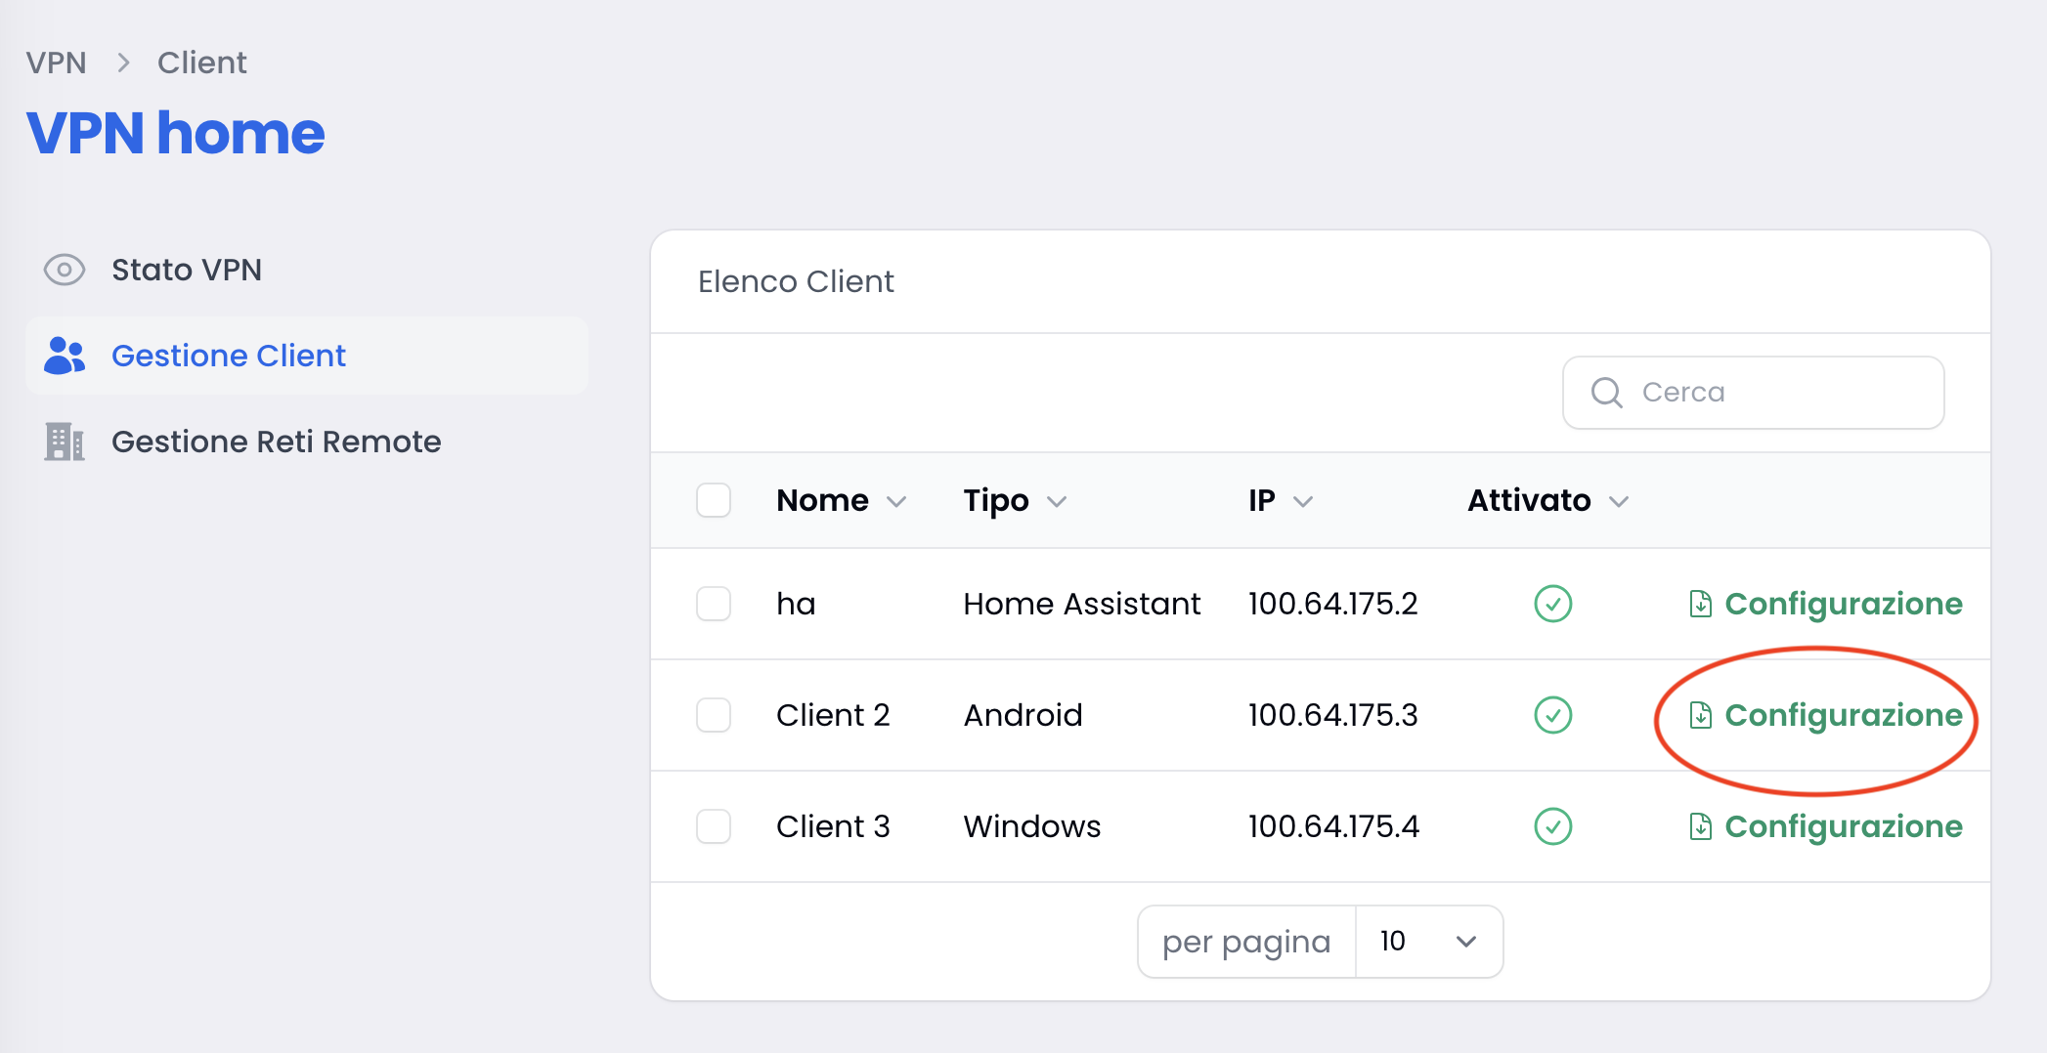Click the activated checkmark icon for Client 3
Viewport: 2047px width, 1053px height.
point(1552,826)
